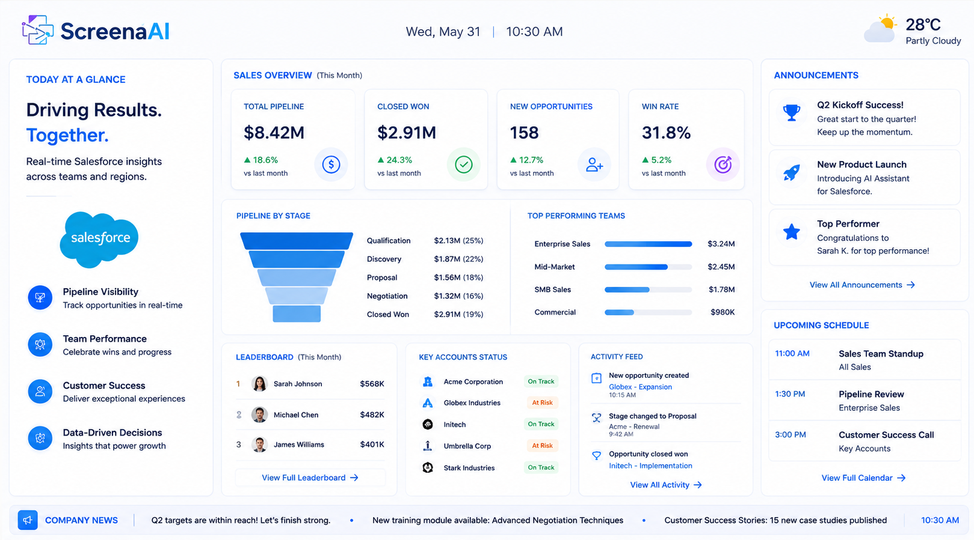Open the View All Activity link
Image resolution: width=974 pixels, height=540 pixels.
pos(666,485)
